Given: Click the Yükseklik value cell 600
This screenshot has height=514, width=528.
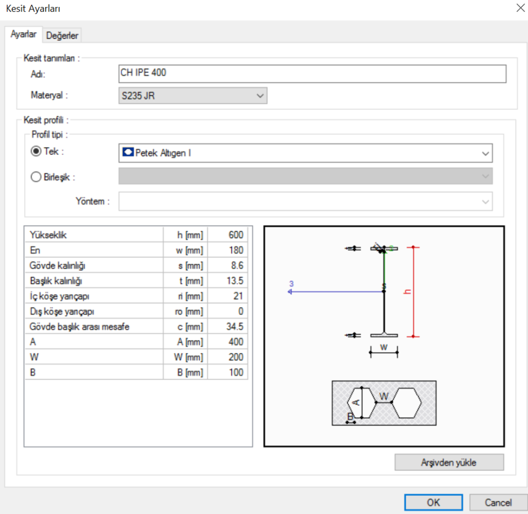Looking at the screenshot, I should tap(228, 235).
